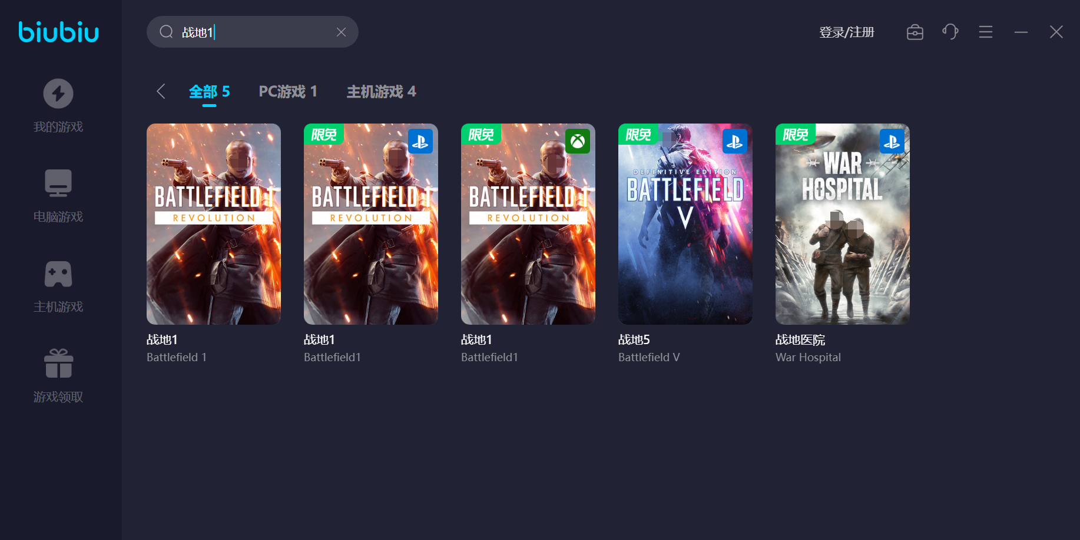Click the search magnifier icon
Viewport: 1080px width, 540px height.
[x=167, y=32]
